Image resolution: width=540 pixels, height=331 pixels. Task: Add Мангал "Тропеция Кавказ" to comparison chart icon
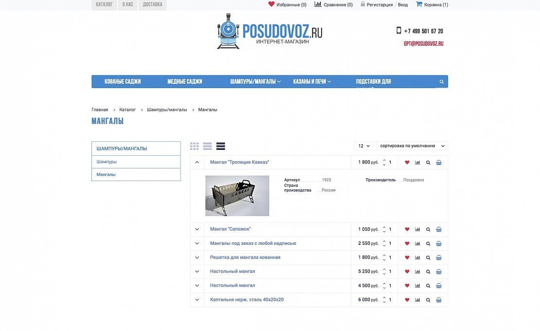click(x=417, y=163)
